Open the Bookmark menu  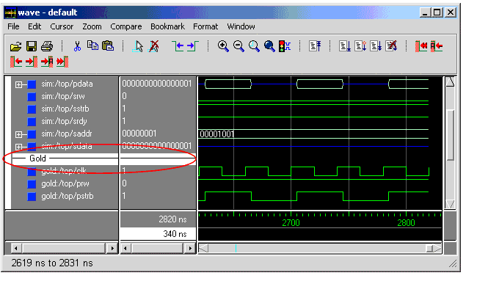(167, 26)
